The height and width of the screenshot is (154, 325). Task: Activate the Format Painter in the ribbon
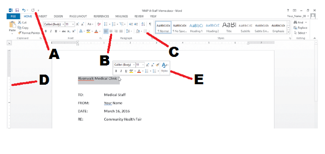click(29, 33)
